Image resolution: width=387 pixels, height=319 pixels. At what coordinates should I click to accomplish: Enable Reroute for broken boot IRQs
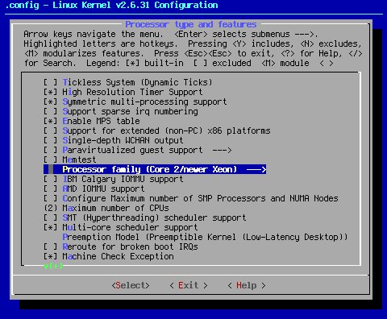pyautogui.click(x=51, y=246)
